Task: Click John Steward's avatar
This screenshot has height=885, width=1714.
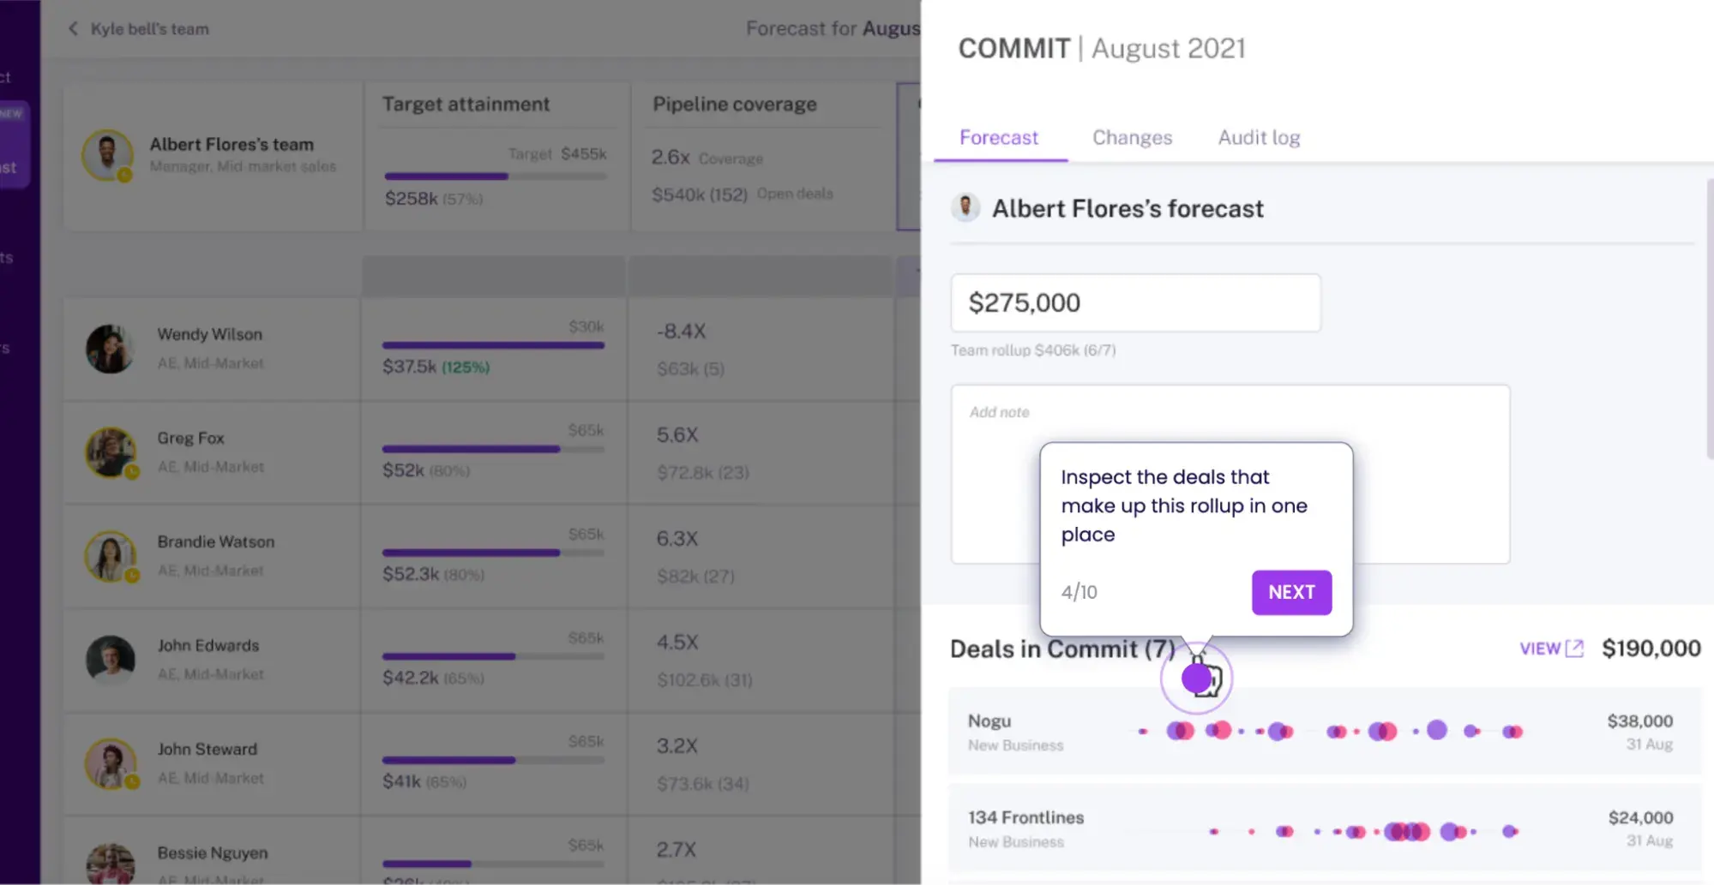Action: [x=110, y=763]
